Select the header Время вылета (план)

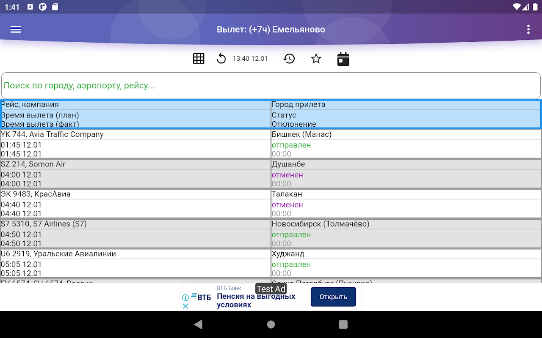pos(40,115)
